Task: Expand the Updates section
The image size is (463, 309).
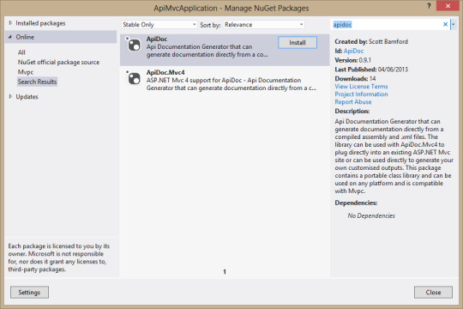Action: tap(10, 96)
